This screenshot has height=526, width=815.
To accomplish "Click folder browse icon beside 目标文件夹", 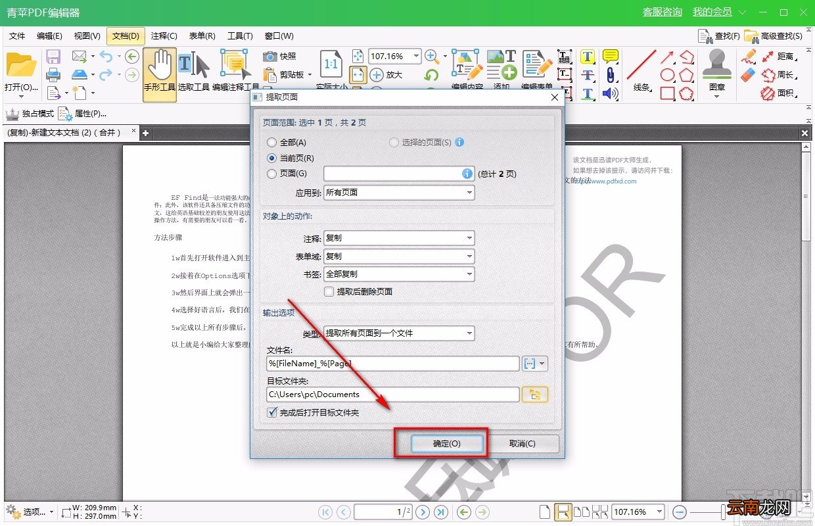I will [535, 394].
